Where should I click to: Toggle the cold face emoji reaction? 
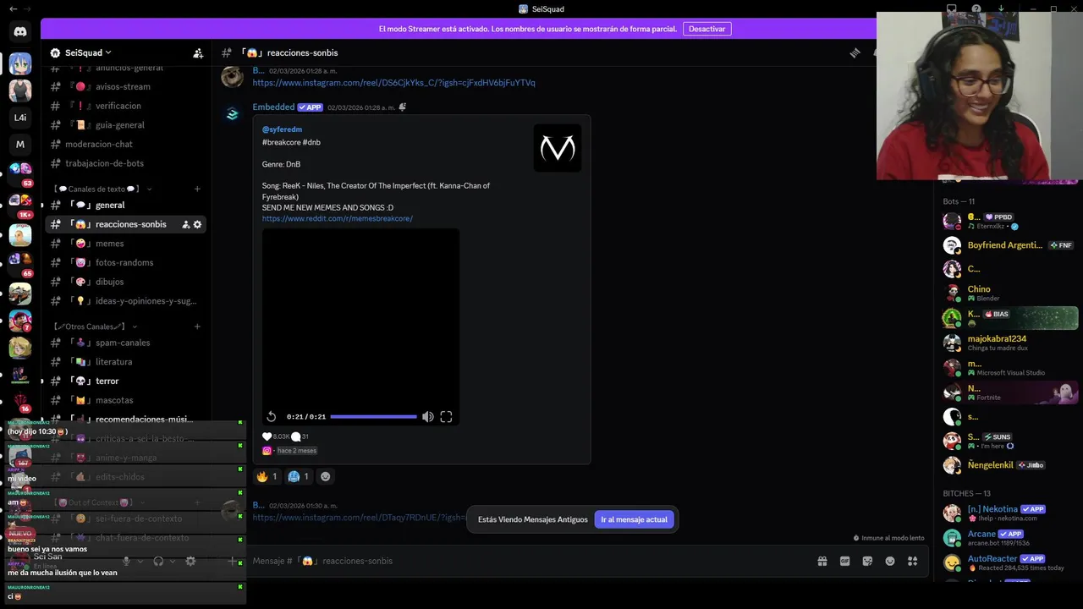(299, 476)
